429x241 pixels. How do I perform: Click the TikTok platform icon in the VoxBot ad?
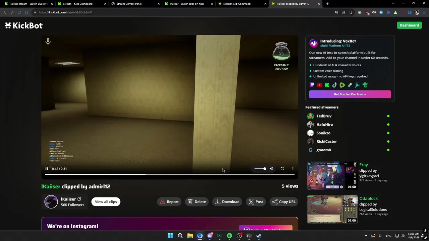click(x=334, y=85)
